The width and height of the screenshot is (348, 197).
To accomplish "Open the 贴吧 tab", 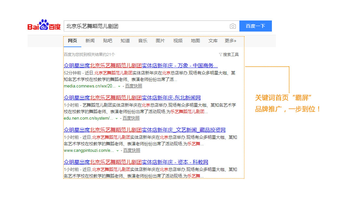I will coord(107,41).
